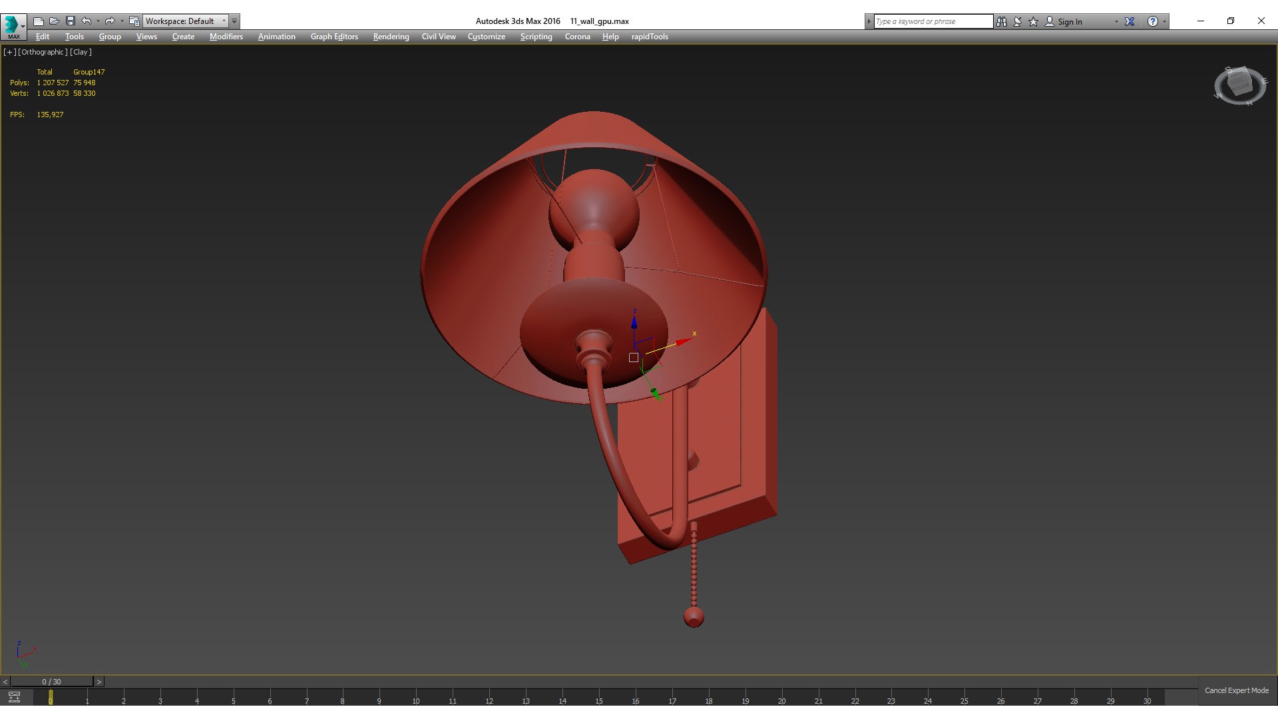Save the file with the floppy icon
The width and height of the screenshot is (1278, 719).
click(x=70, y=21)
